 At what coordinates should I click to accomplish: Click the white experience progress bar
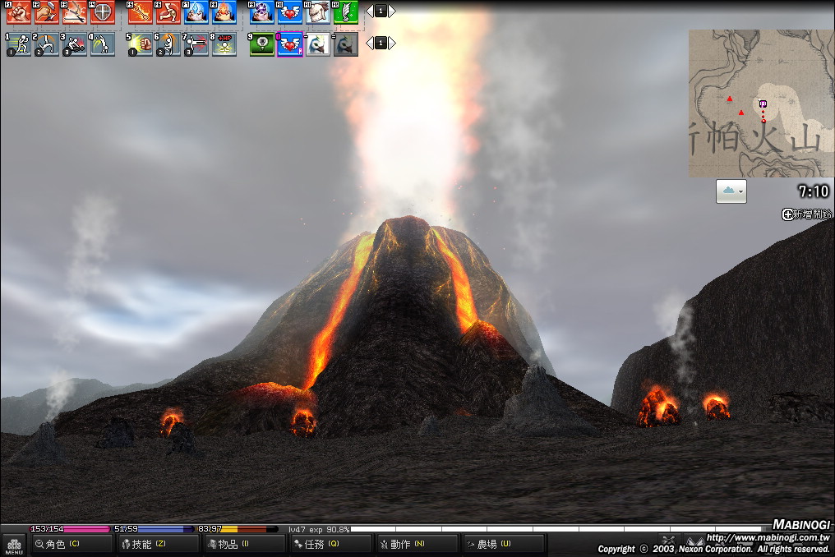click(559, 530)
